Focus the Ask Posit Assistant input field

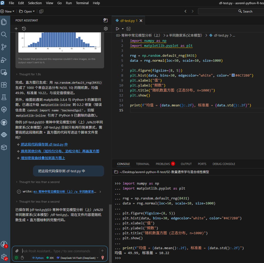click(60, 251)
